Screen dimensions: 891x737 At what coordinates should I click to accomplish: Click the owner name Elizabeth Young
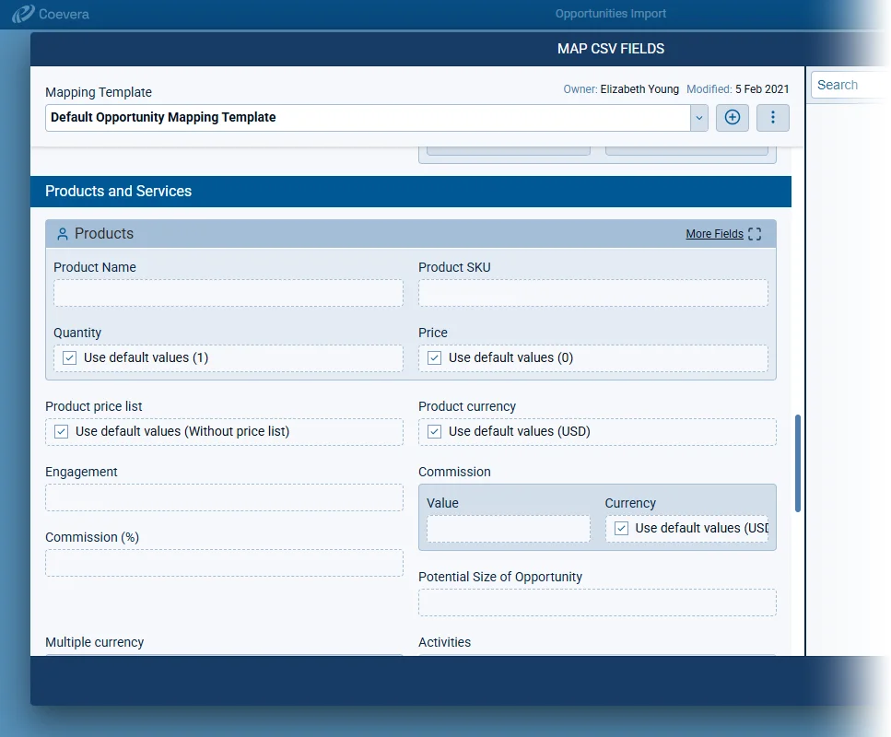click(x=639, y=89)
